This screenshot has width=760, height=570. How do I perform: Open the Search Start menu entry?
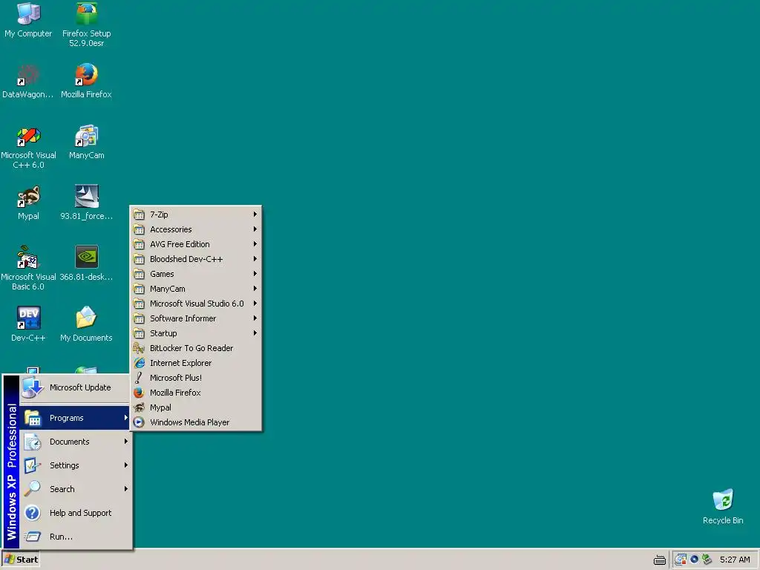point(76,489)
